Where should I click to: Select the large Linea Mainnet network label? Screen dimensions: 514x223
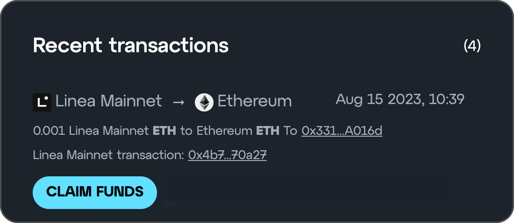pyautogui.click(x=108, y=101)
